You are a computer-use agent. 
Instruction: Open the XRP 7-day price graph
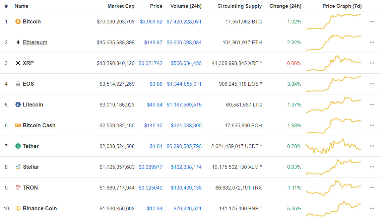[x=333, y=63]
